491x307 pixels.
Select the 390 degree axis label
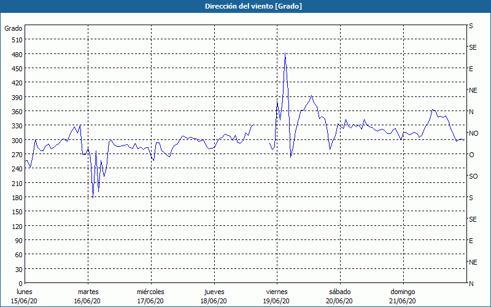[x=17, y=98]
